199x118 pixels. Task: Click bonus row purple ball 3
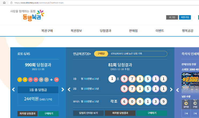156,101
